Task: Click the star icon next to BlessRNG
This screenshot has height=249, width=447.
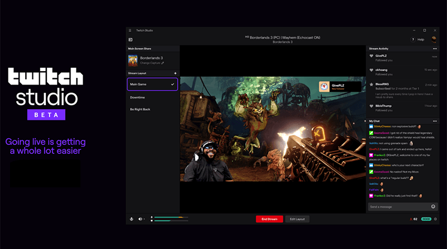Action: [371, 84]
